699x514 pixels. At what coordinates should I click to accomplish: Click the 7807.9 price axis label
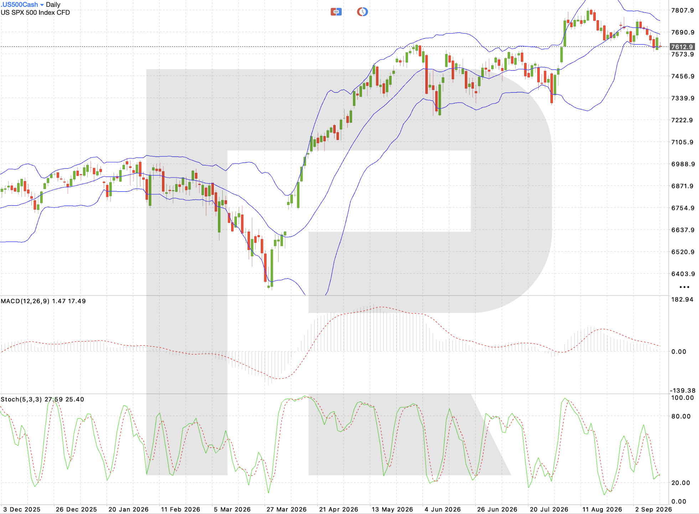[683, 10]
